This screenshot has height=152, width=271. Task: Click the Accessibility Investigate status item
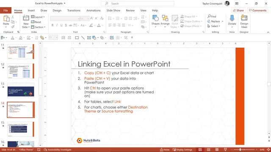tap(58, 149)
